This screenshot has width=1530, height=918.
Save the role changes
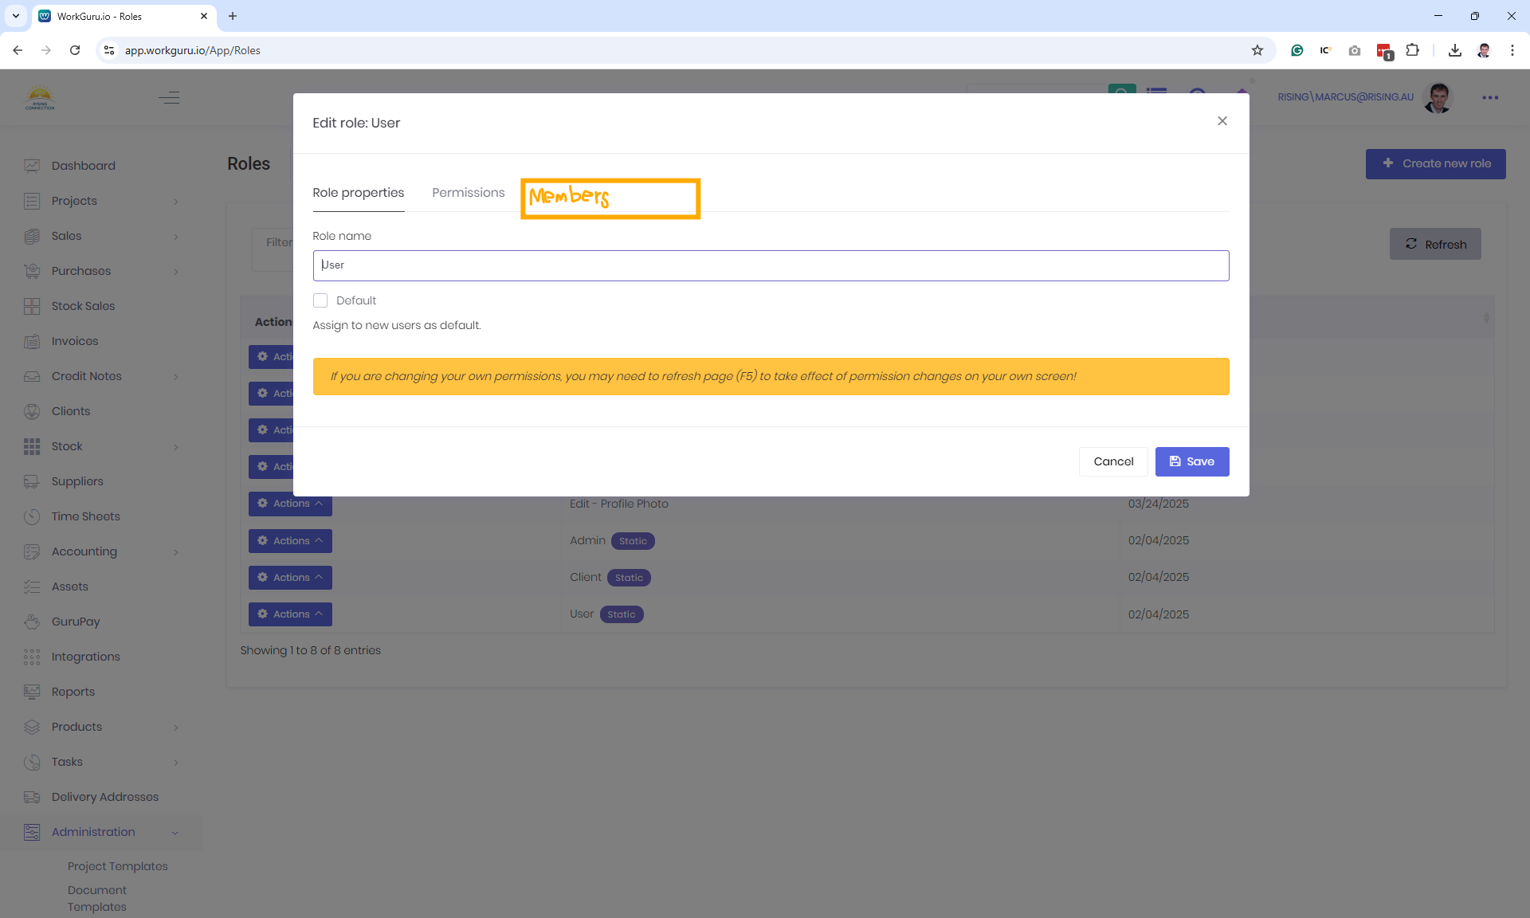tap(1191, 461)
